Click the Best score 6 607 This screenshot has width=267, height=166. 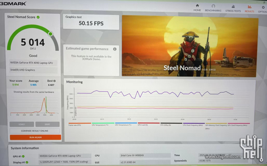[x=51, y=85]
